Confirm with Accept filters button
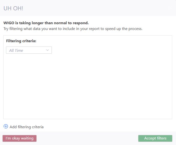Screen dimensions: 176x145 pyautogui.click(x=155, y=138)
